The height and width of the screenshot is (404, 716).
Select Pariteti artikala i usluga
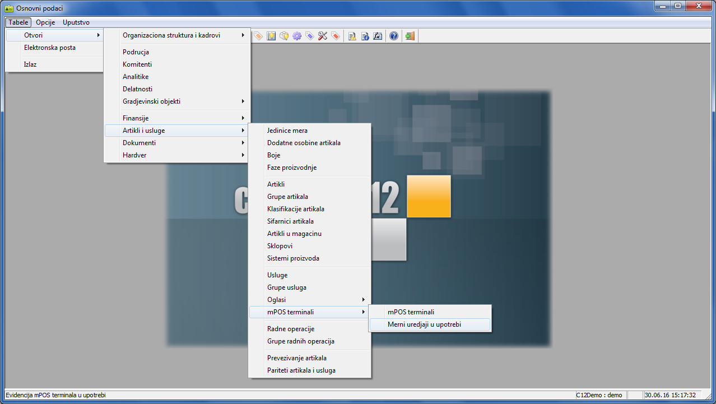pos(301,370)
